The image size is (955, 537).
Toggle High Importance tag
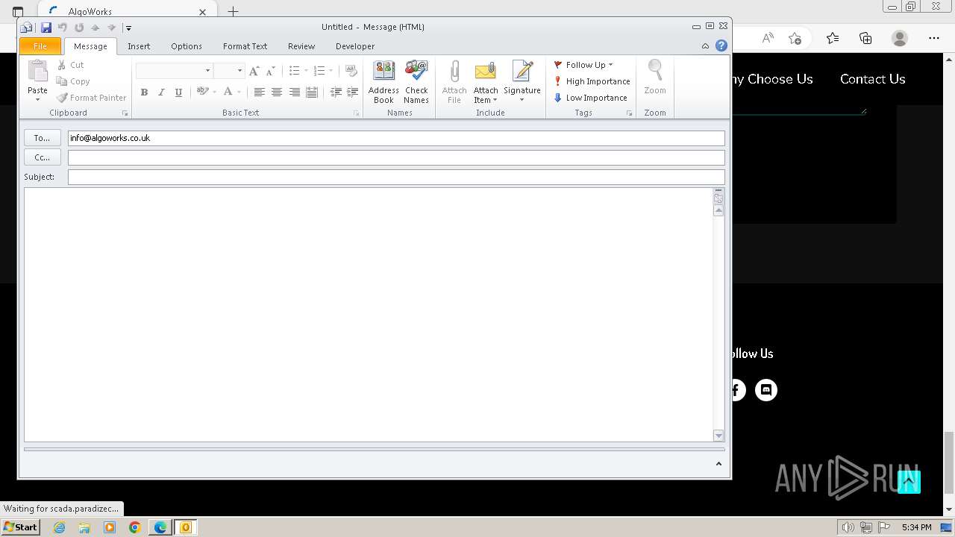(x=592, y=81)
